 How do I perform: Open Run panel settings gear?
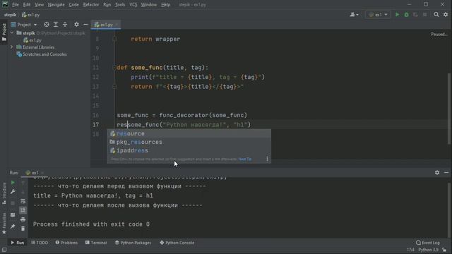point(437,172)
